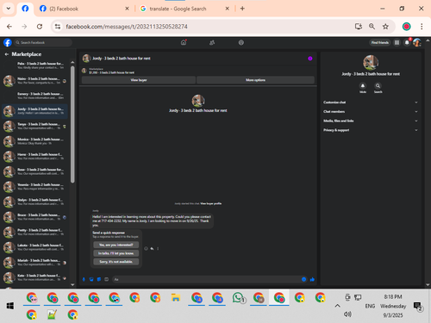
Task: Open View buyer profile link
Action: 211,203
